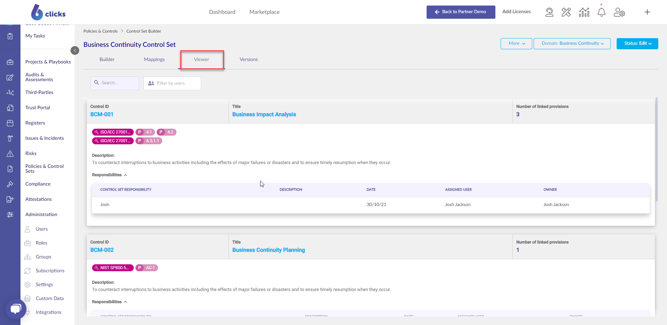Click Back to Partner Demo button
667x325 pixels.
pos(461,12)
